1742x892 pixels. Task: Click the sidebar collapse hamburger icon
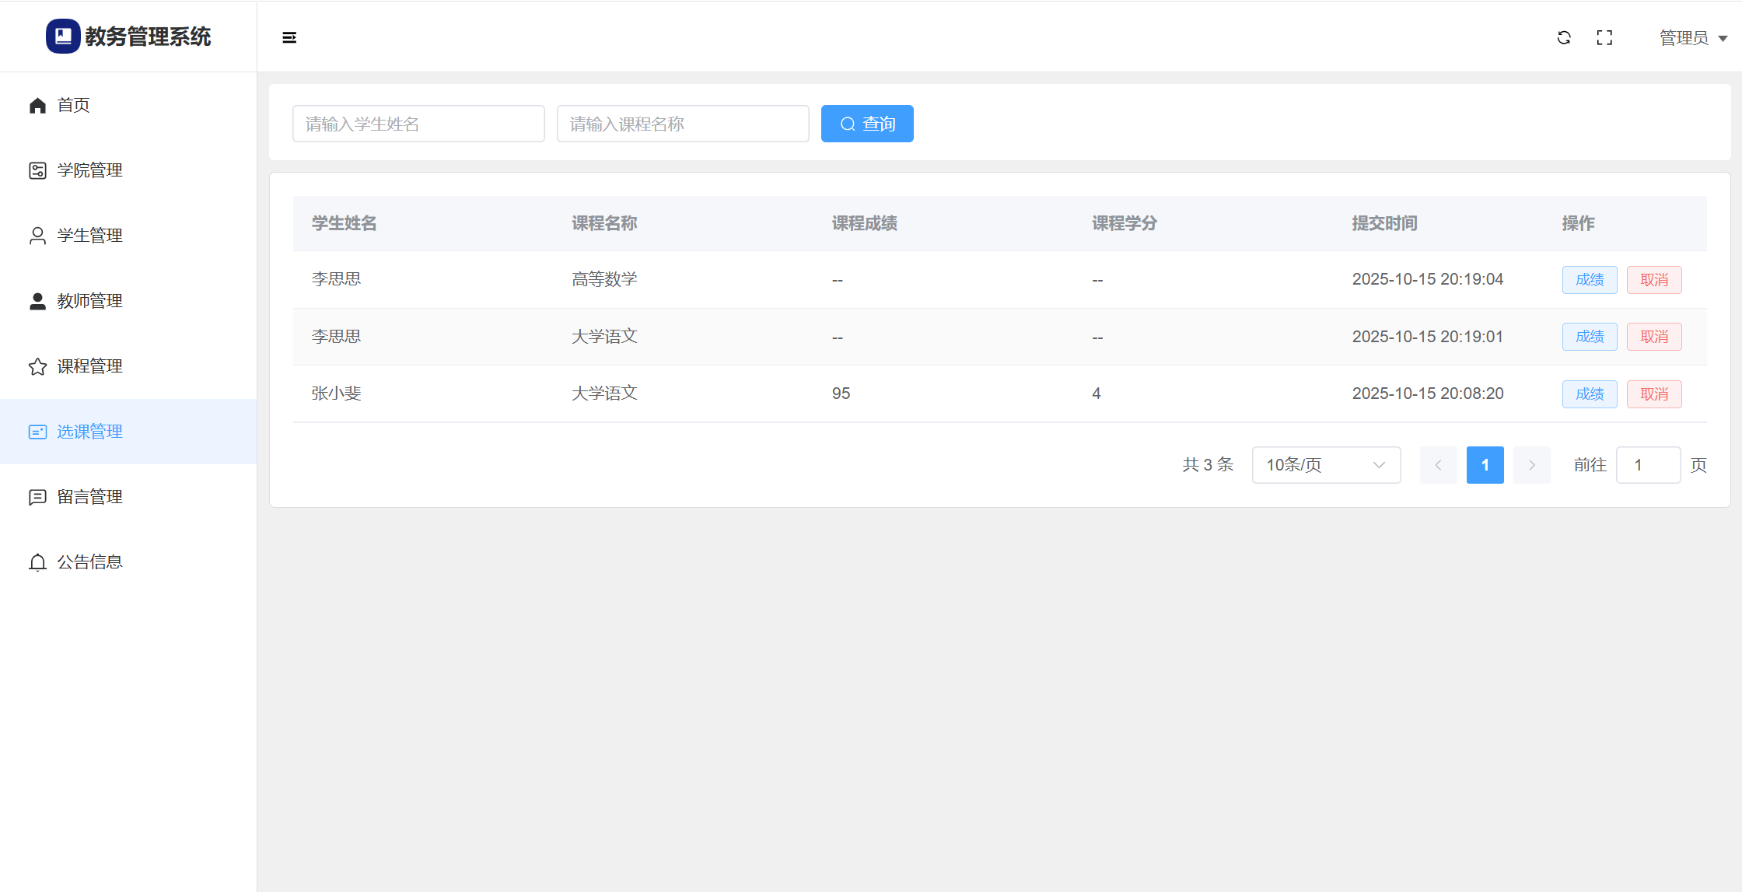tap(289, 37)
